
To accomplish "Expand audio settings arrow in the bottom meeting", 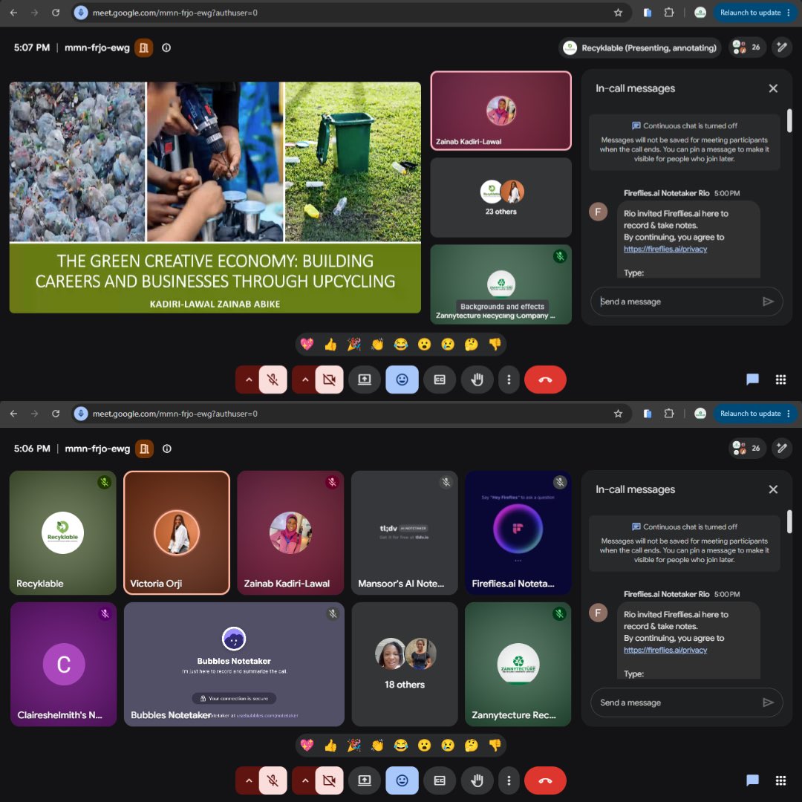I will point(249,780).
